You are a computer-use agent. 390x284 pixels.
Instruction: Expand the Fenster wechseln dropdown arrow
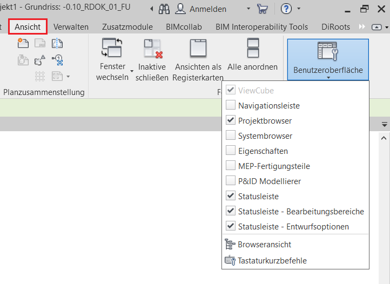[132, 71]
